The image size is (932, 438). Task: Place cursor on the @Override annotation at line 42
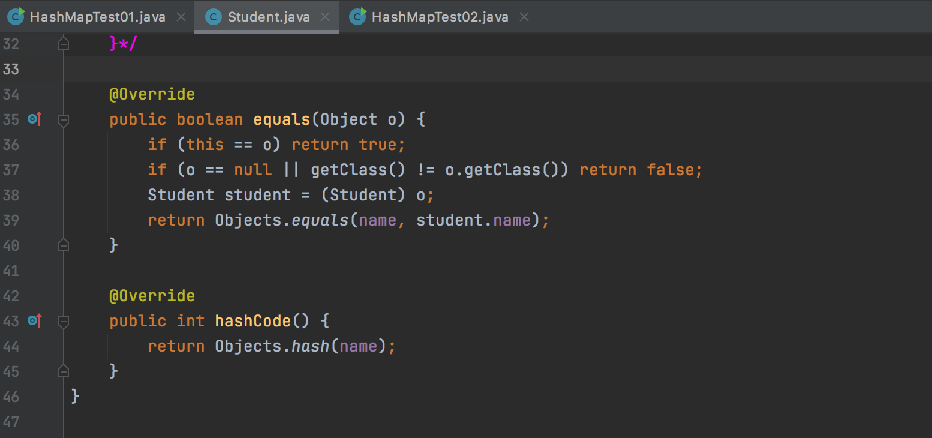click(152, 296)
